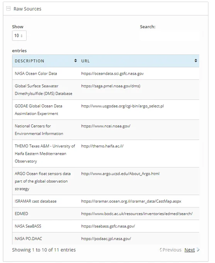Collapse the Raw Sources panel
The height and width of the screenshot is (263, 215).
pyautogui.click(x=8, y=9)
